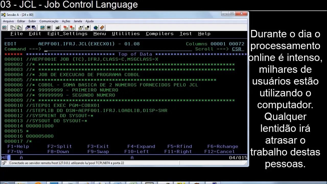The image size is (327, 184).
Task: Open the Keyboard remap toolbar icon
Action: click(x=57, y=28)
